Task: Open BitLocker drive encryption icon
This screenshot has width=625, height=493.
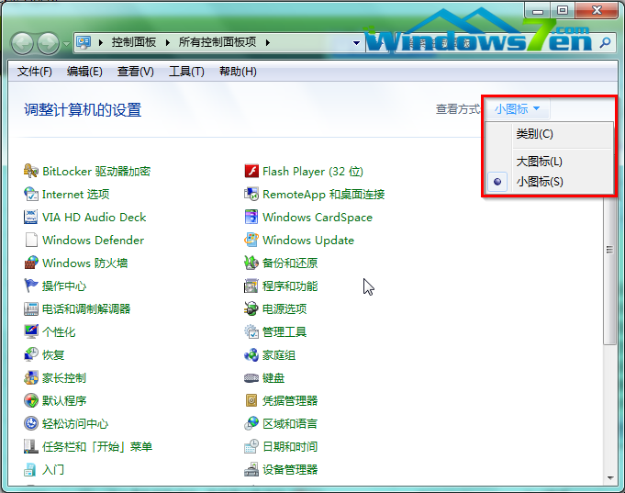Action: (30, 171)
